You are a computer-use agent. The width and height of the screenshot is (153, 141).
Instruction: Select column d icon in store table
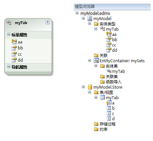(109, 119)
